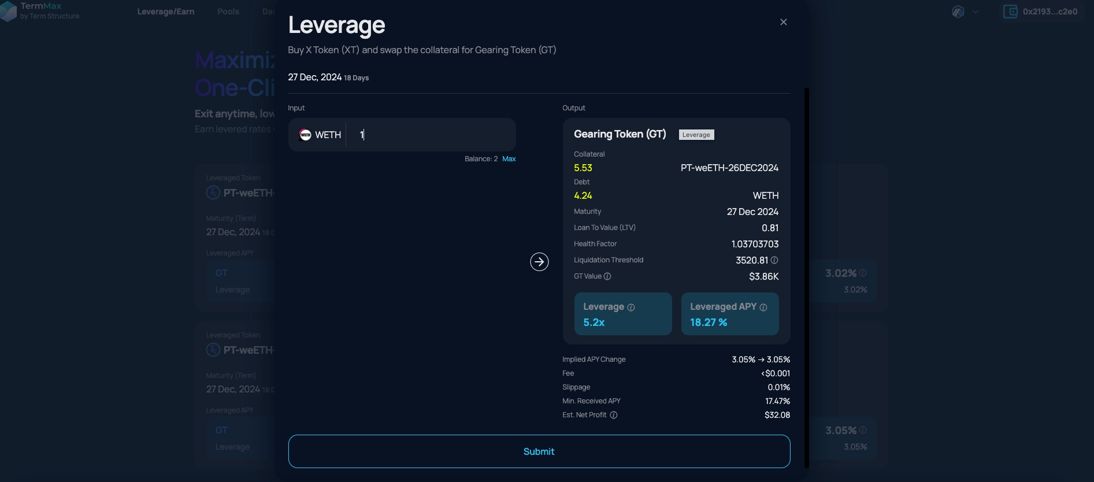Viewport: 1094px width, 482px height.
Task: Click the dialog's vertical scrollbar
Action: pyautogui.click(x=807, y=277)
